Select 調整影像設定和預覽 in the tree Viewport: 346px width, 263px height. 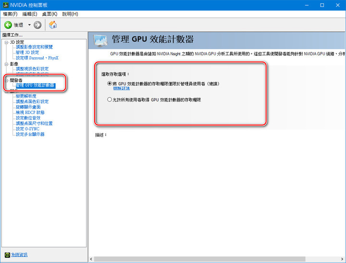tap(34, 47)
